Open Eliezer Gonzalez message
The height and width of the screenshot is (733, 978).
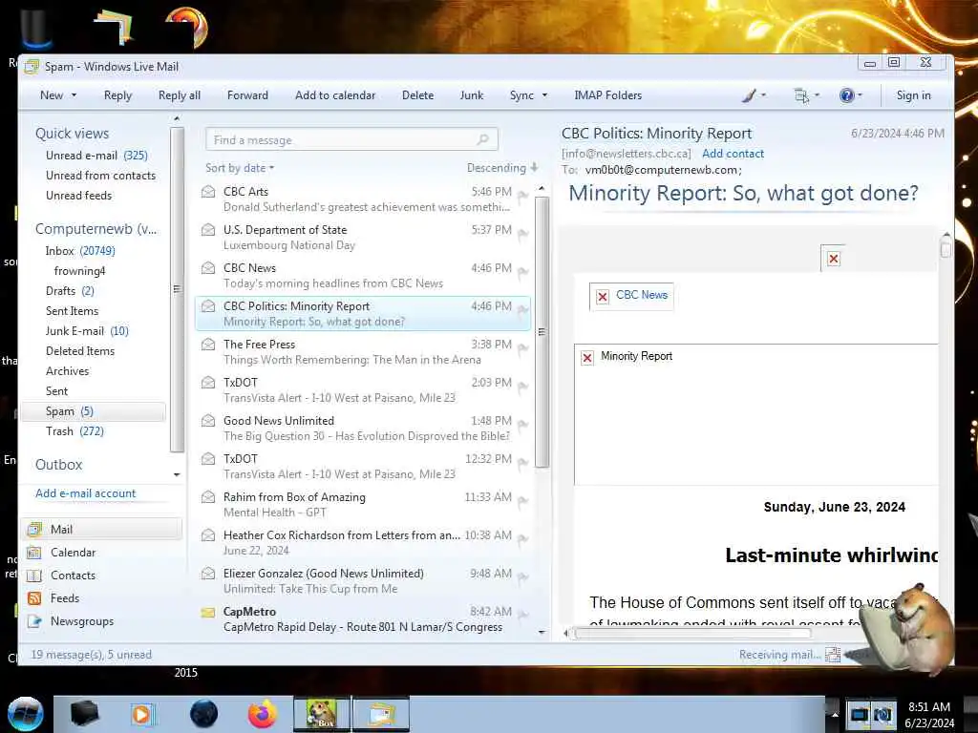pos(362,580)
